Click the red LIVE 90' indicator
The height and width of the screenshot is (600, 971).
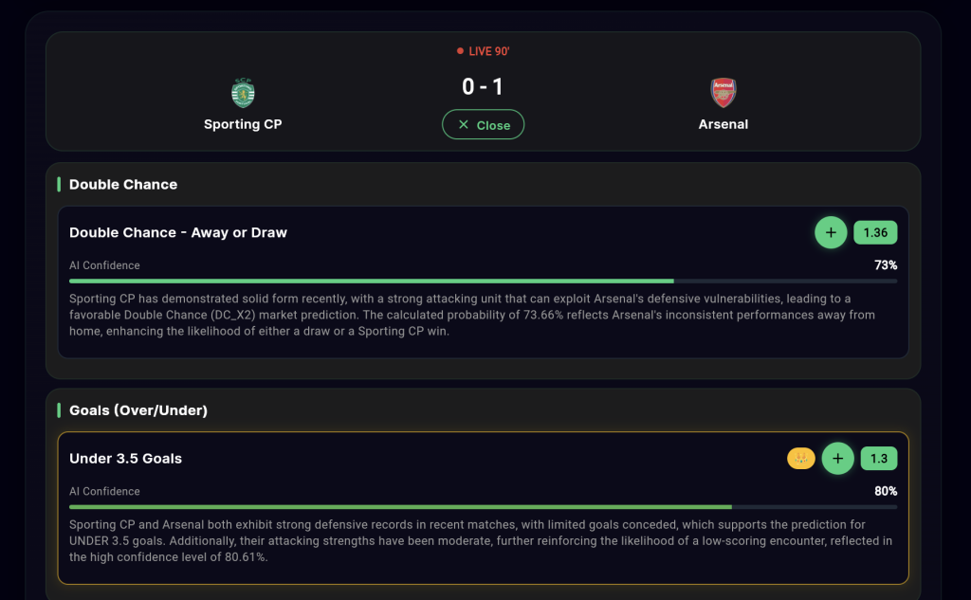tap(484, 51)
